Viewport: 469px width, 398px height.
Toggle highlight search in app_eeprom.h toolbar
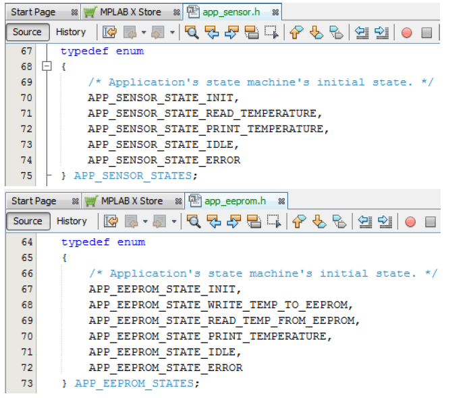coord(254,221)
